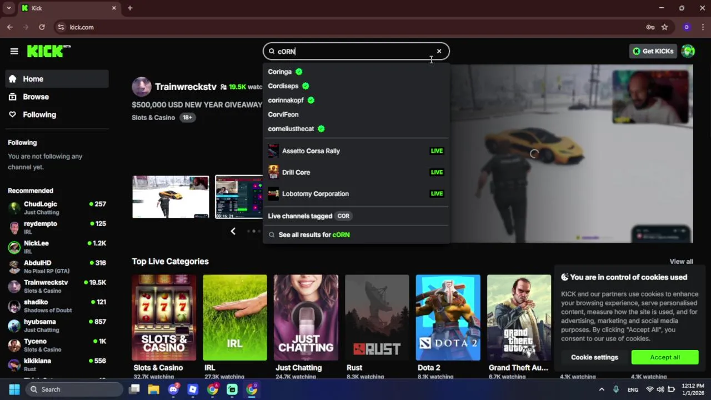Click the featured stream video player
This screenshot has height=400, width=711.
[x=572, y=154]
